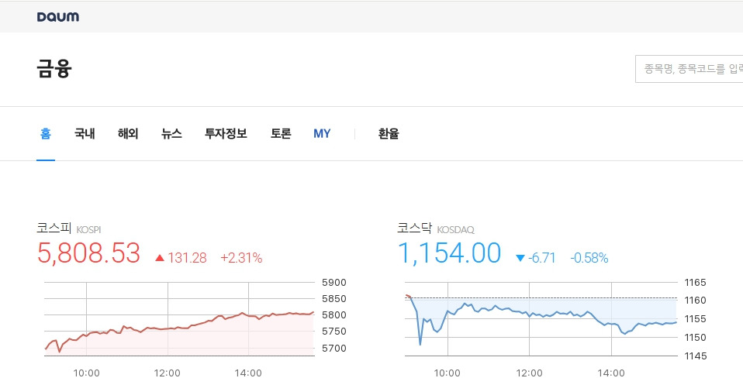Click the KOSPI percent +2.31%
This screenshot has height=378, width=743.
[241, 258]
